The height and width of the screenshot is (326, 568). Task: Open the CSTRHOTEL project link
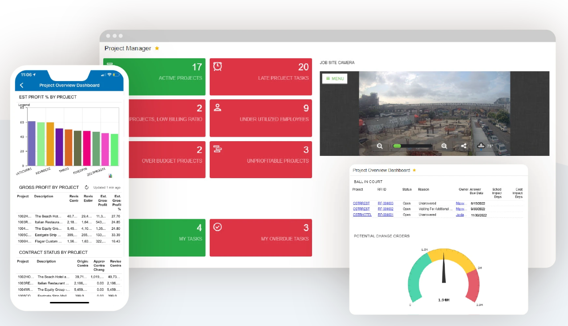point(362,215)
